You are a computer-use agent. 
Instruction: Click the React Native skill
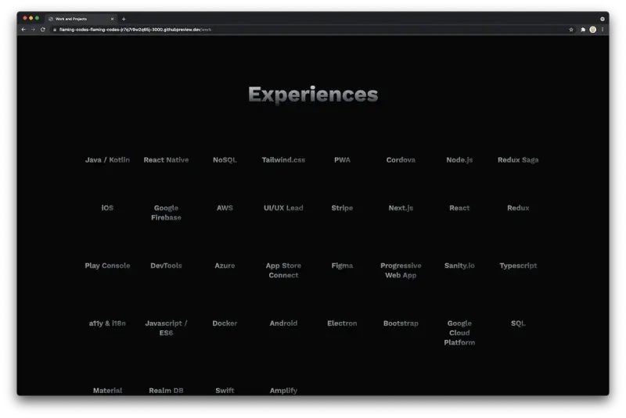166,160
